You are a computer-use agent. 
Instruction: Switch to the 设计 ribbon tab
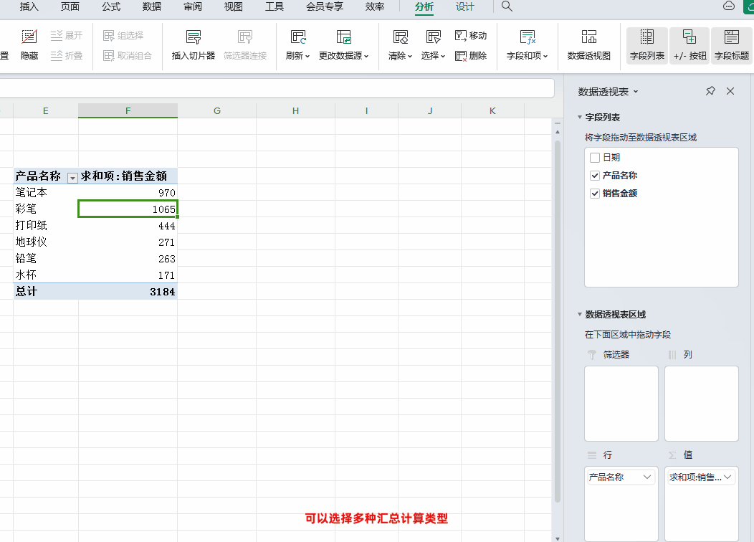(465, 6)
